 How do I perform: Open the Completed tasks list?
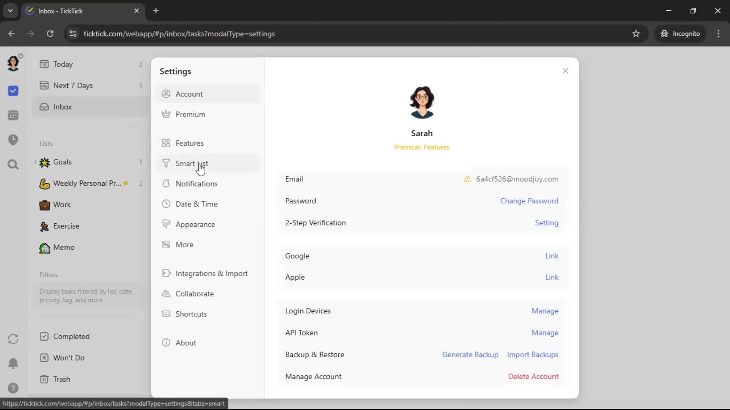pos(71,336)
